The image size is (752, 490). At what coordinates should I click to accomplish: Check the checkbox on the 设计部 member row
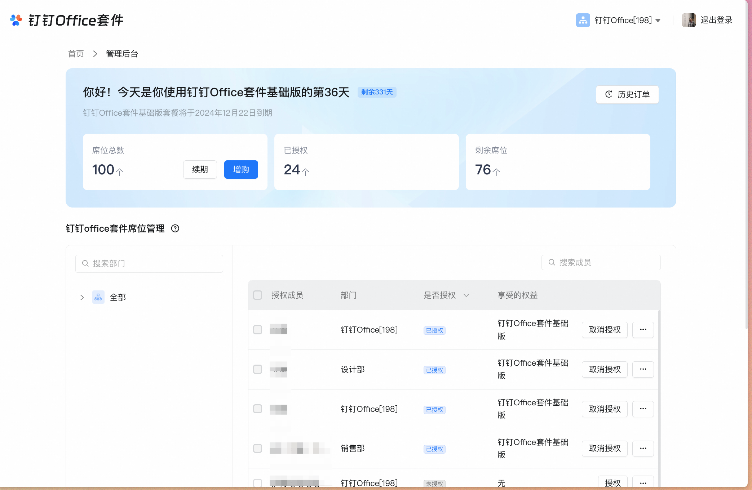(x=257, y=369)
